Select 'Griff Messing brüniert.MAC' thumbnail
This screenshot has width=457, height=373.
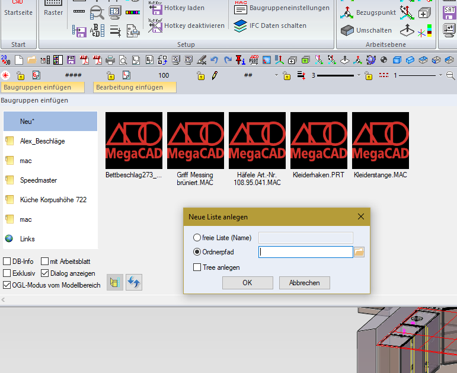(195, 141)
